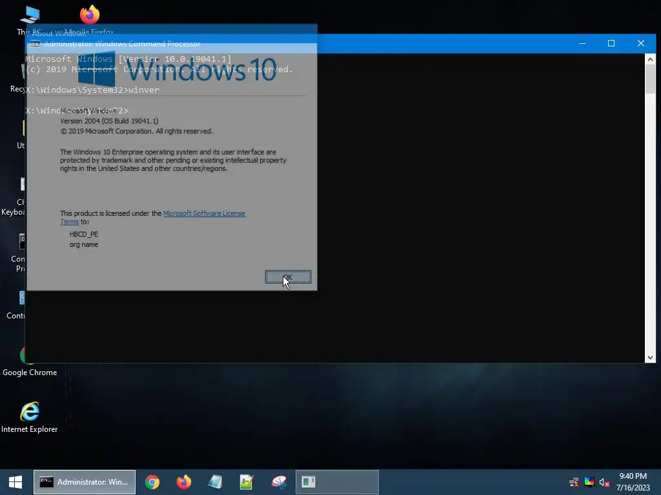Viewport: 661px width, 495px height.
Task: Click the muted volume tray icon
Action: point(604,482)
